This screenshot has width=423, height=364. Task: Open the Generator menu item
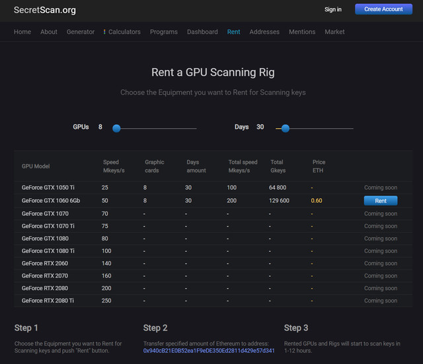tap(81, 32)
